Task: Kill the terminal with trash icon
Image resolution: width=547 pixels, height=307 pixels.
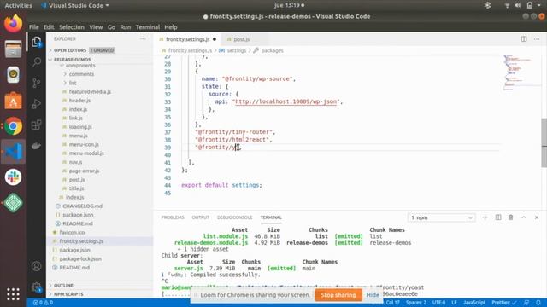Action: pos(511,217)
